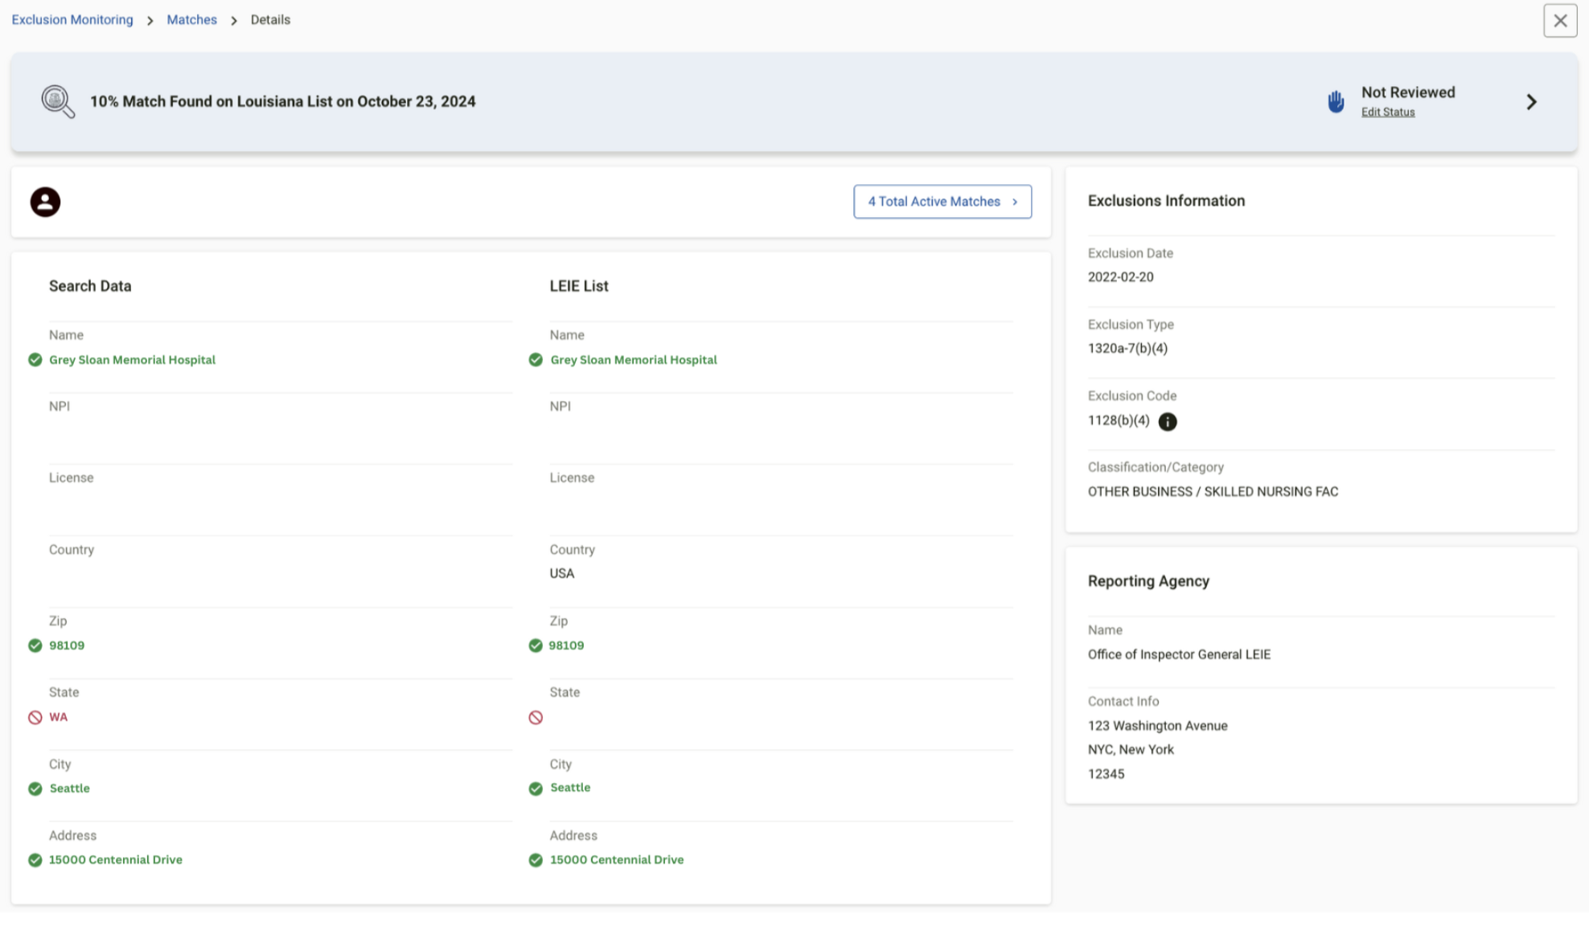1589x926 pixels.
Task: Go to Exclusion Monitoring breadcrumb
Action: (x=72, y=19)
